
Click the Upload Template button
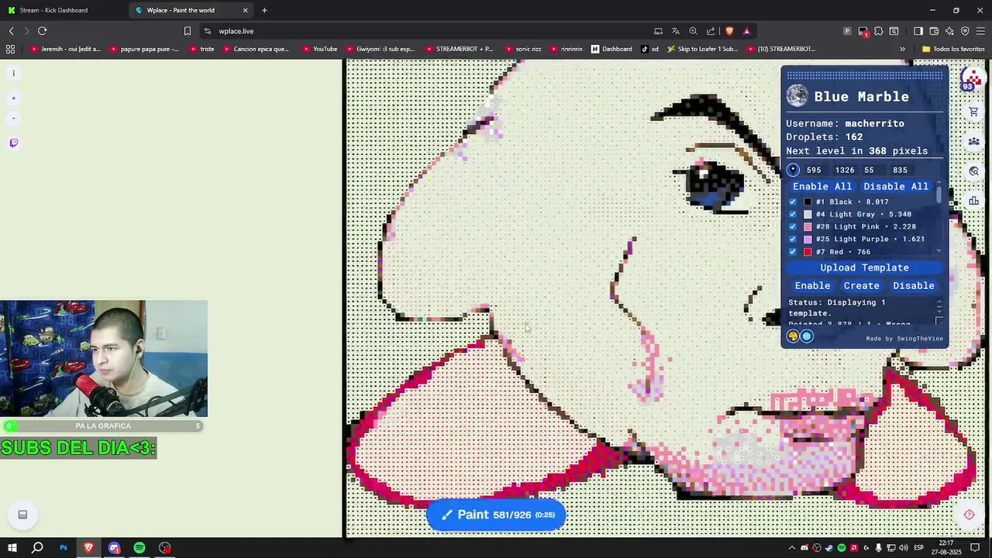coord(864,267)
